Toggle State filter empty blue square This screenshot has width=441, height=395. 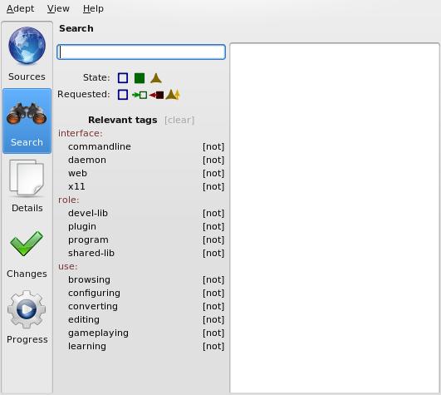pyautogui.click(x=123, y=78)
